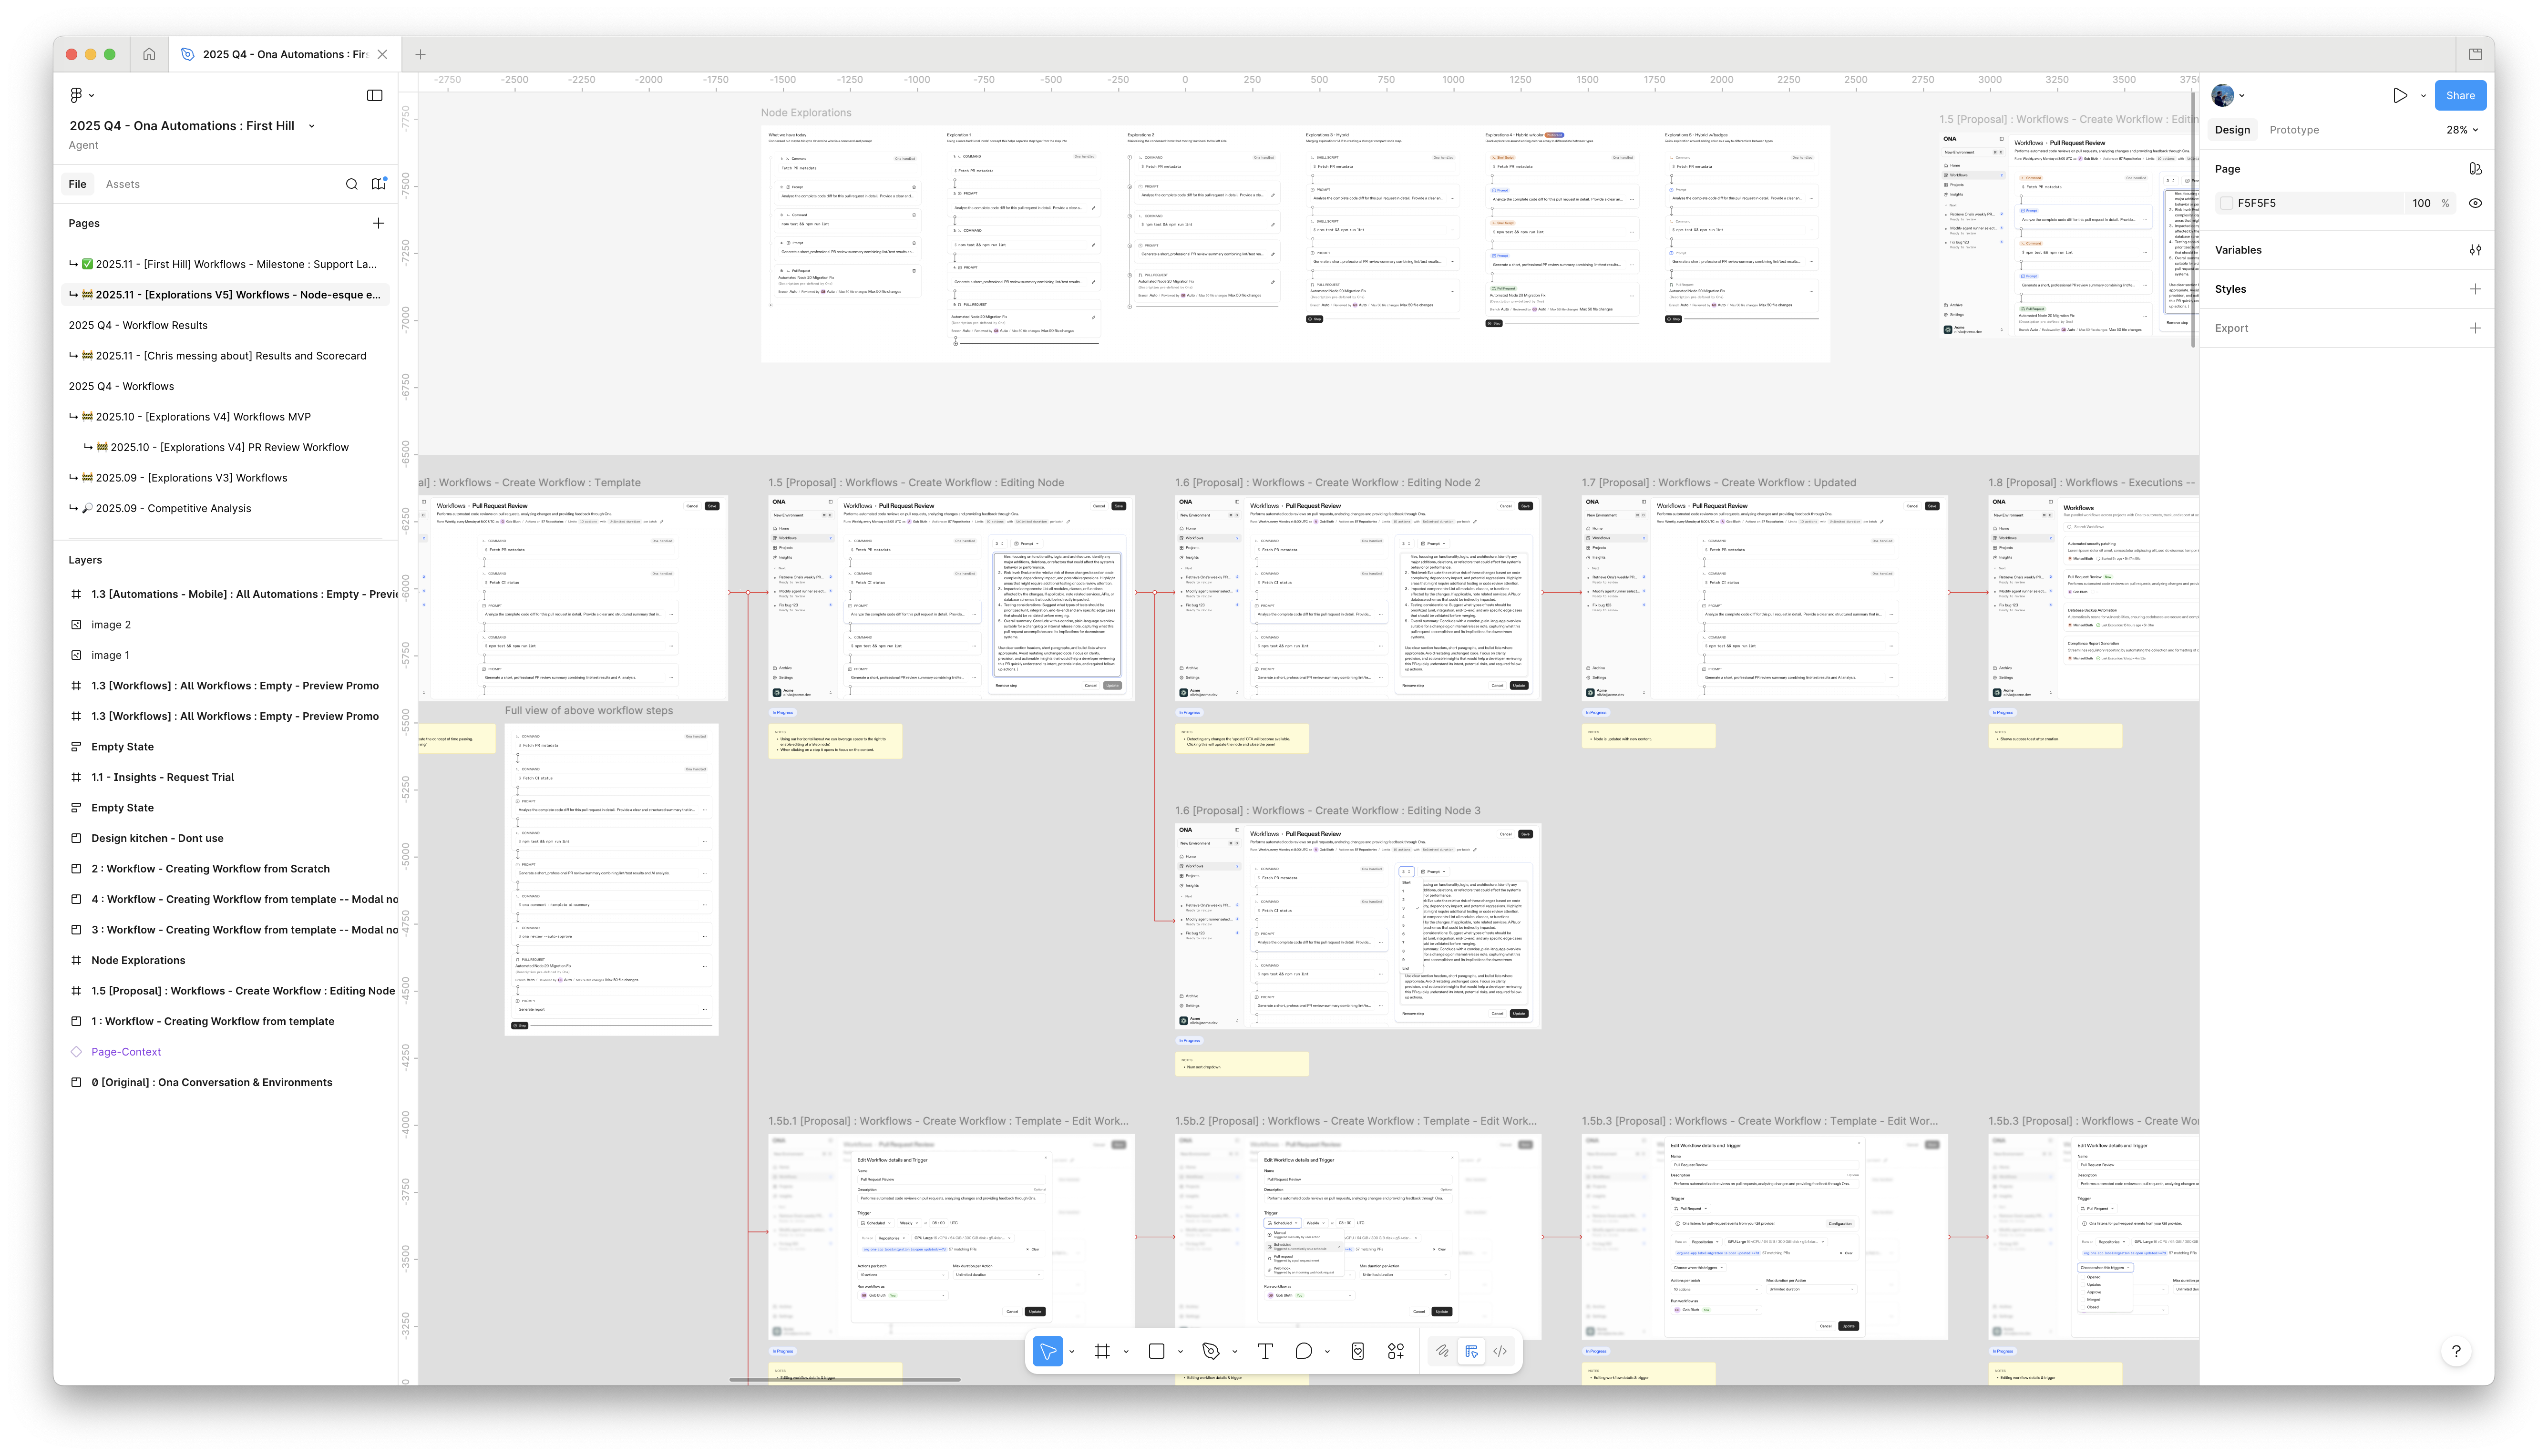Viewport: 2548px width, 1456px height.
Task: Select the Comment tool
Action: (x=1303, y=1351)
